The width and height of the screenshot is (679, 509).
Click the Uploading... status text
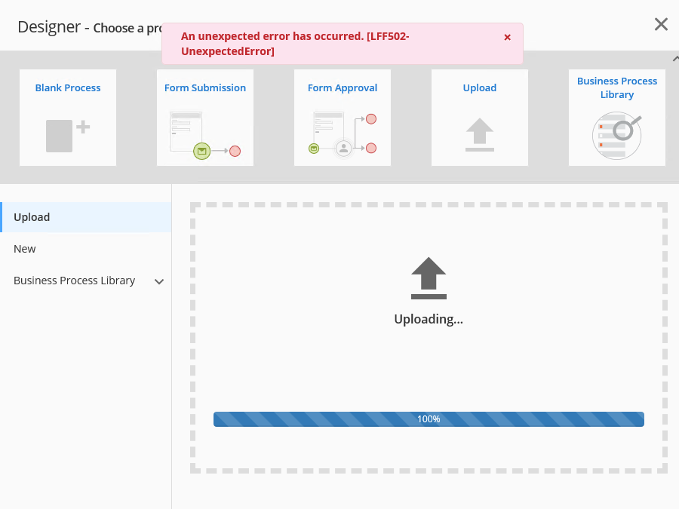coord(429,319)
